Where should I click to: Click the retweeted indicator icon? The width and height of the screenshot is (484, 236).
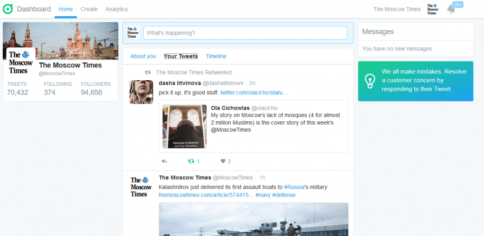click(148, 72)
